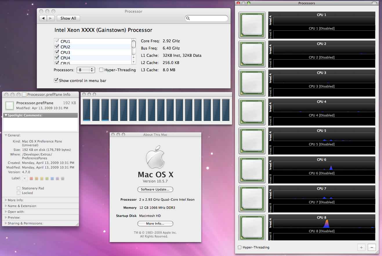The width and height of the screenshot is (382, 256).
Task: Open the Processors count dropdown
Action: (x=86, y=70)
